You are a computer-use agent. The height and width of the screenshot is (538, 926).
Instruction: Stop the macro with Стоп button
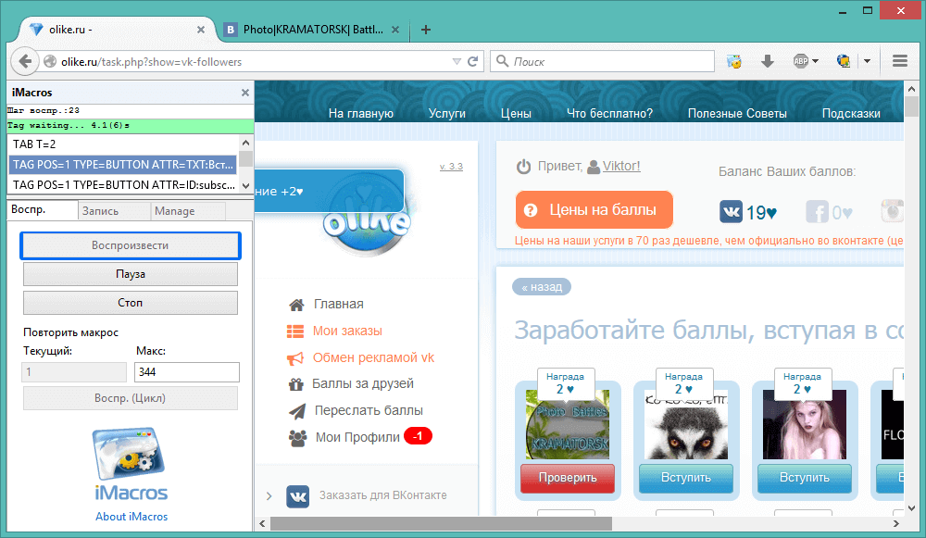[131, 303]
